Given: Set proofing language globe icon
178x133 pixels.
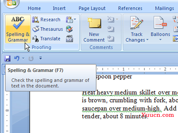Looking at the screenshot, I should pyautogui.click(x=69, y=29).
